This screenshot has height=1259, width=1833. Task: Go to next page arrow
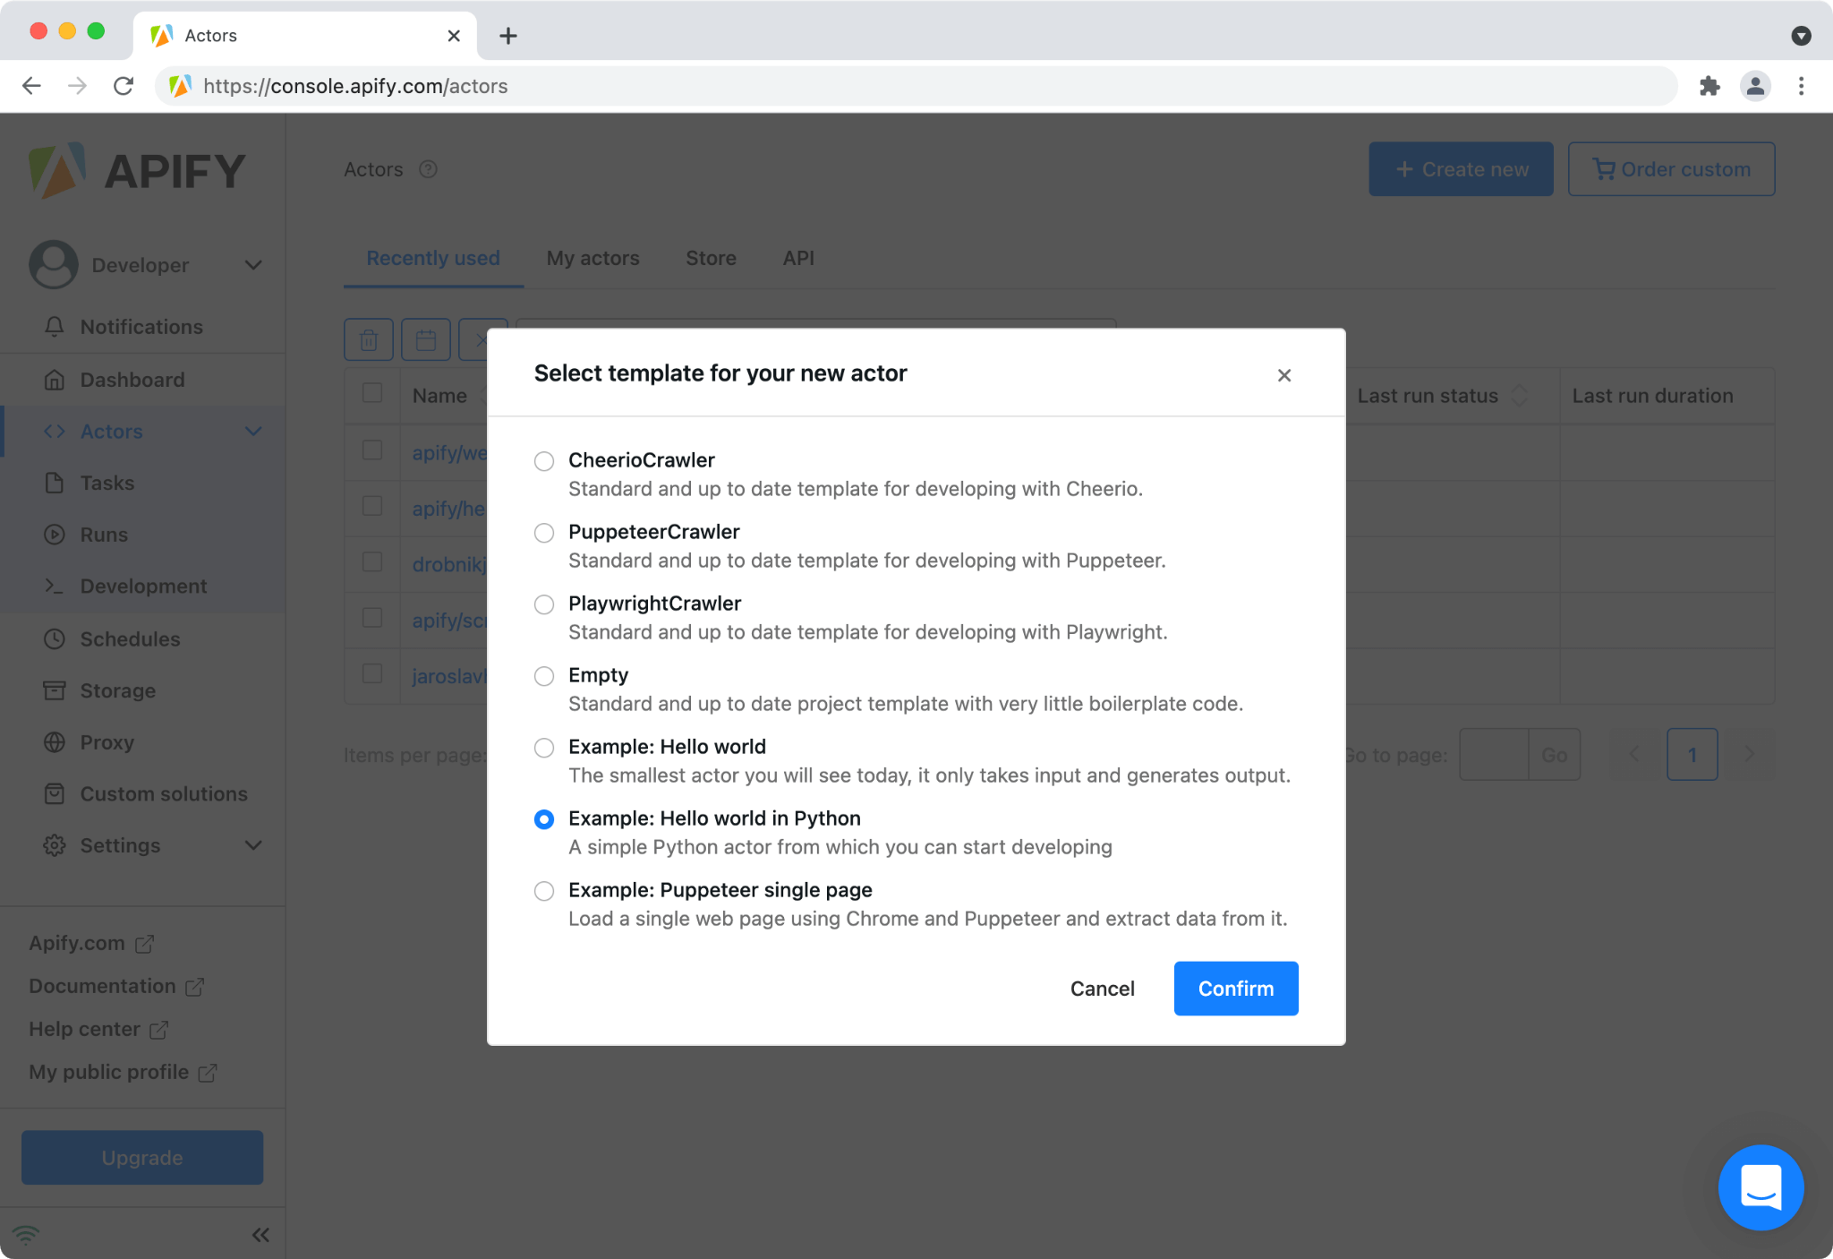(1750, 755)
